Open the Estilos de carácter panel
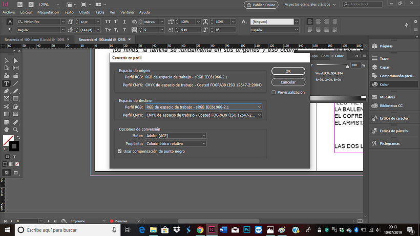This screenshot has width=420, height=236. click(393, 118)
